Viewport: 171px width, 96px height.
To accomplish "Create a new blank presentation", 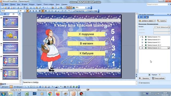I will click(x=2, y=8).
